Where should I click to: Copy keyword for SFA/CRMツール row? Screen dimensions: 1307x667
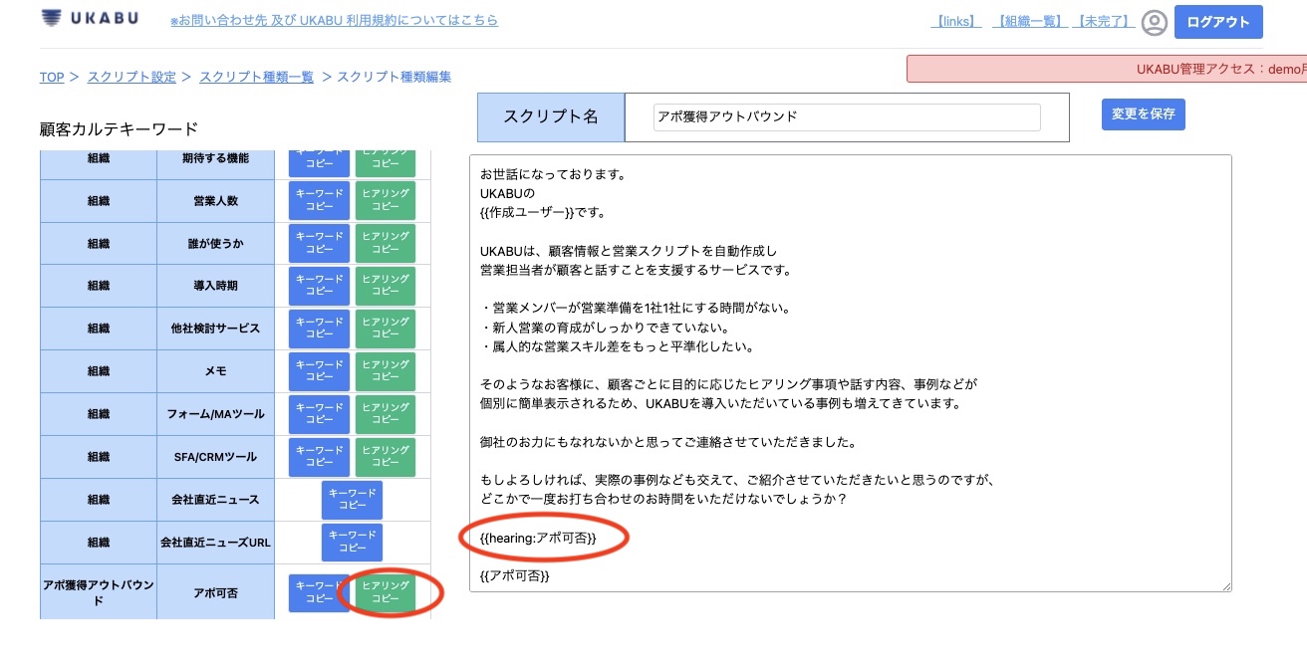coord(319,457)
